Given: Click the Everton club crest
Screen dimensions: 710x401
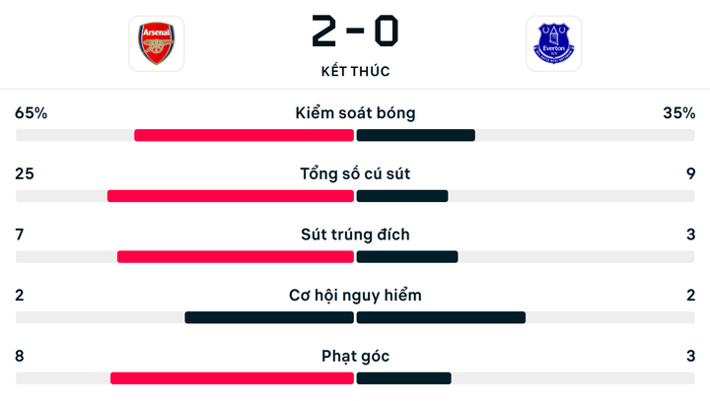Looking at the screenshot, I should [x=553, y=43].
